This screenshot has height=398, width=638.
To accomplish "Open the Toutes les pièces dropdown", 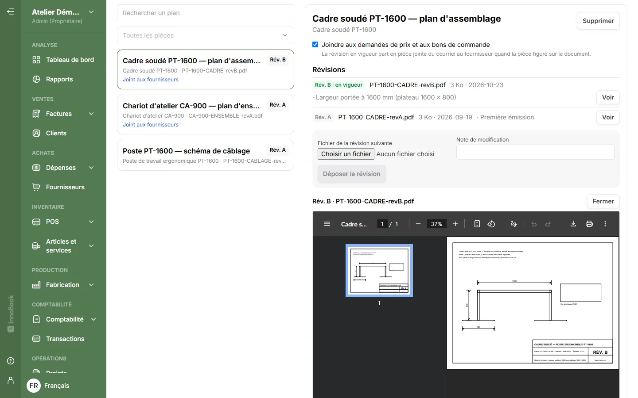I will (206, 35).
